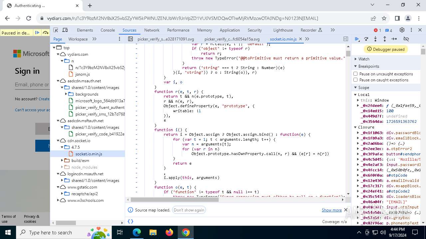Open Firefox from the taskbar
This screenshot has width=426, height=239.
pos(169,232)
